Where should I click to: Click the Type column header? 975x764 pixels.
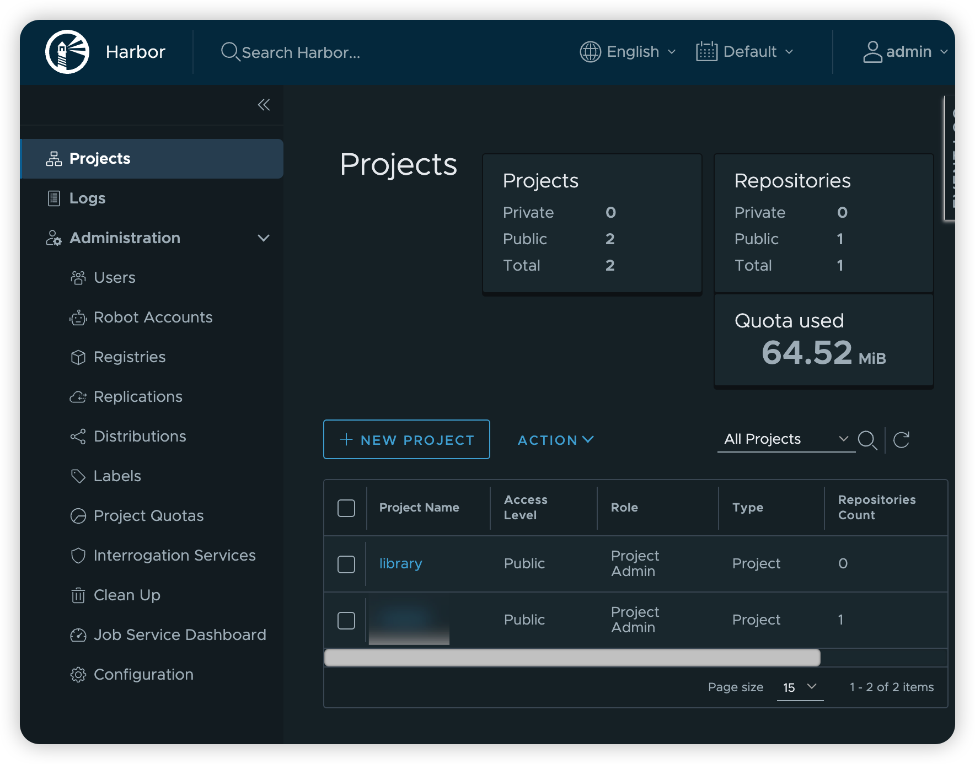click(748, 508)
